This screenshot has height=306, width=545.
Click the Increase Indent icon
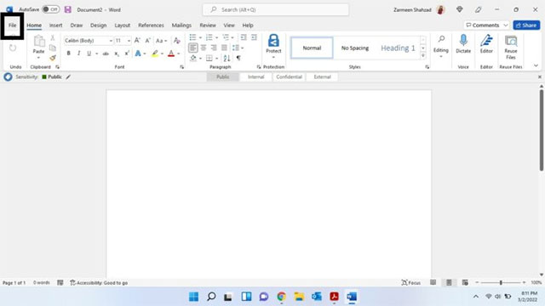[254, 37]
